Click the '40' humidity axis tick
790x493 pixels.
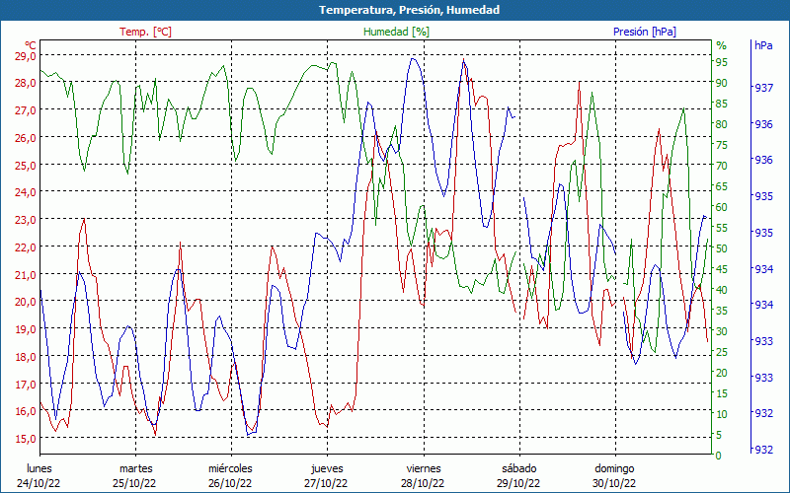[x=722, y=290]
